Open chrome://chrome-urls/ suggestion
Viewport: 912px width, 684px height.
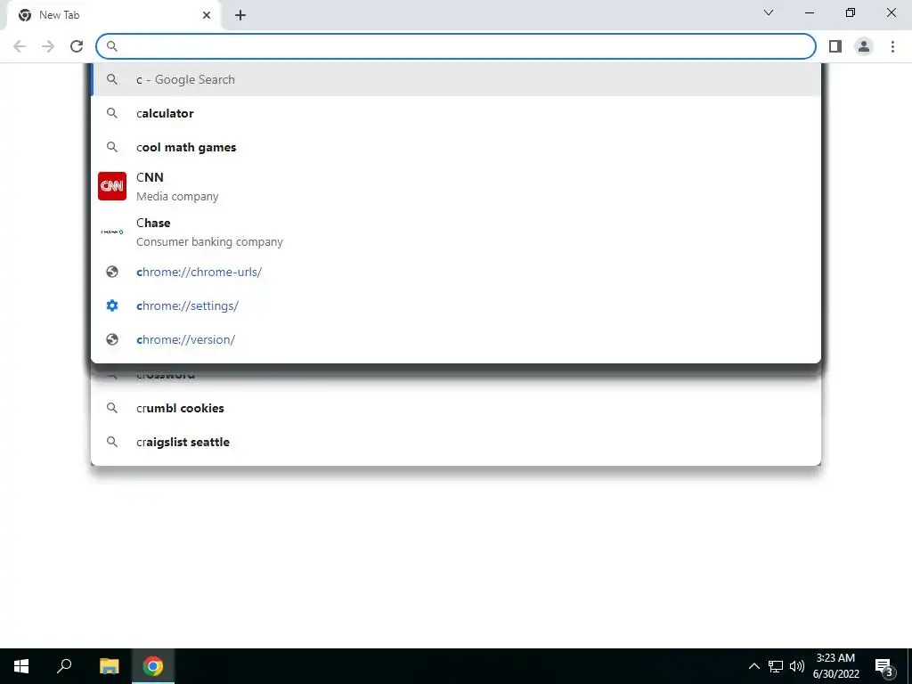[x=456, y=272]
